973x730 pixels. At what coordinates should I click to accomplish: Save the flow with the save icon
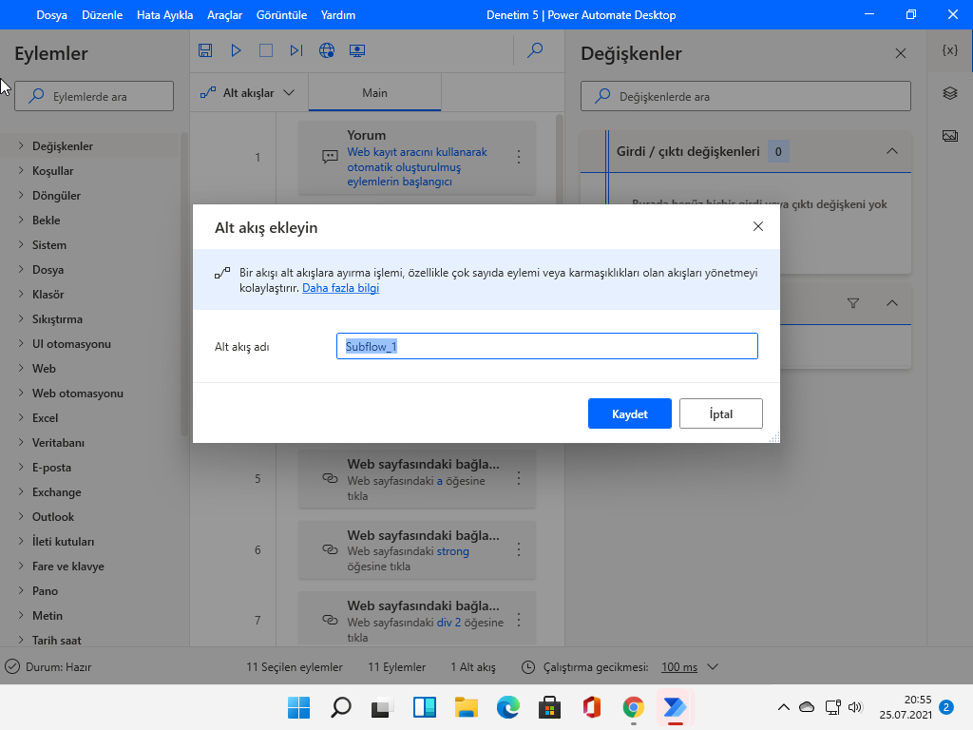point(205,50)
